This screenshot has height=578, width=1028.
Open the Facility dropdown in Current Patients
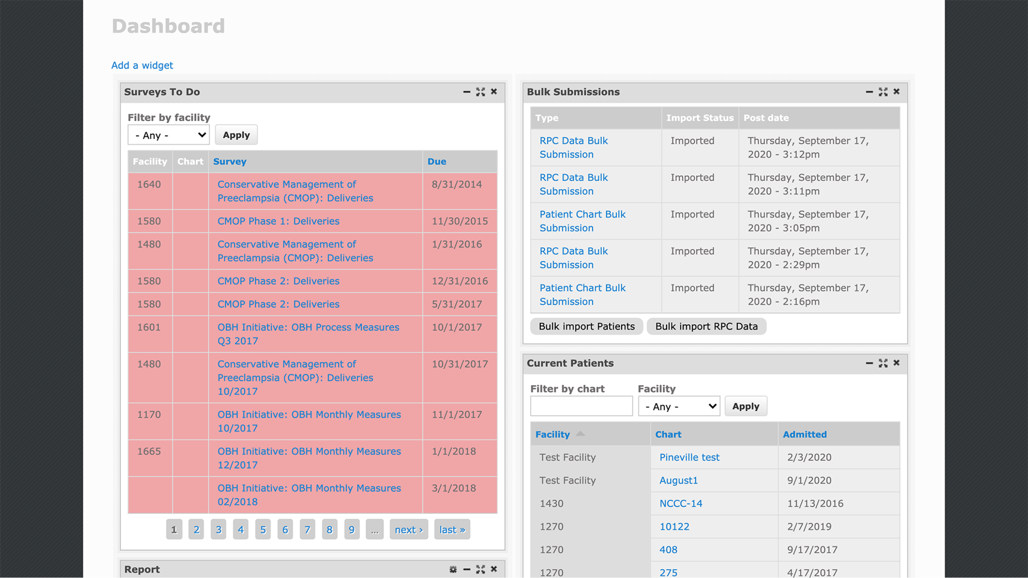679,406
